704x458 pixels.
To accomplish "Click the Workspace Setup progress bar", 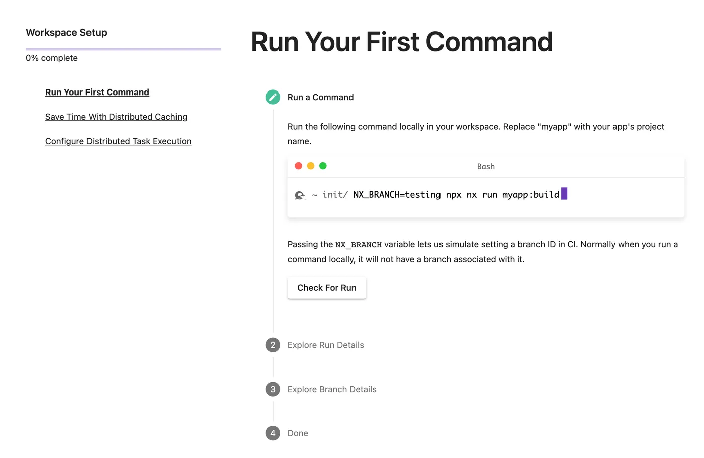I will (x=123, y=49).
